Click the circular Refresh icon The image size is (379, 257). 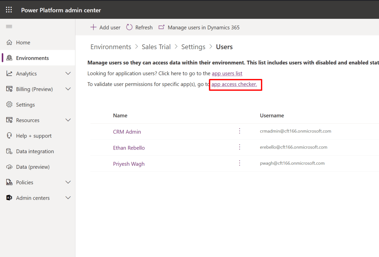tap(129, 27)
